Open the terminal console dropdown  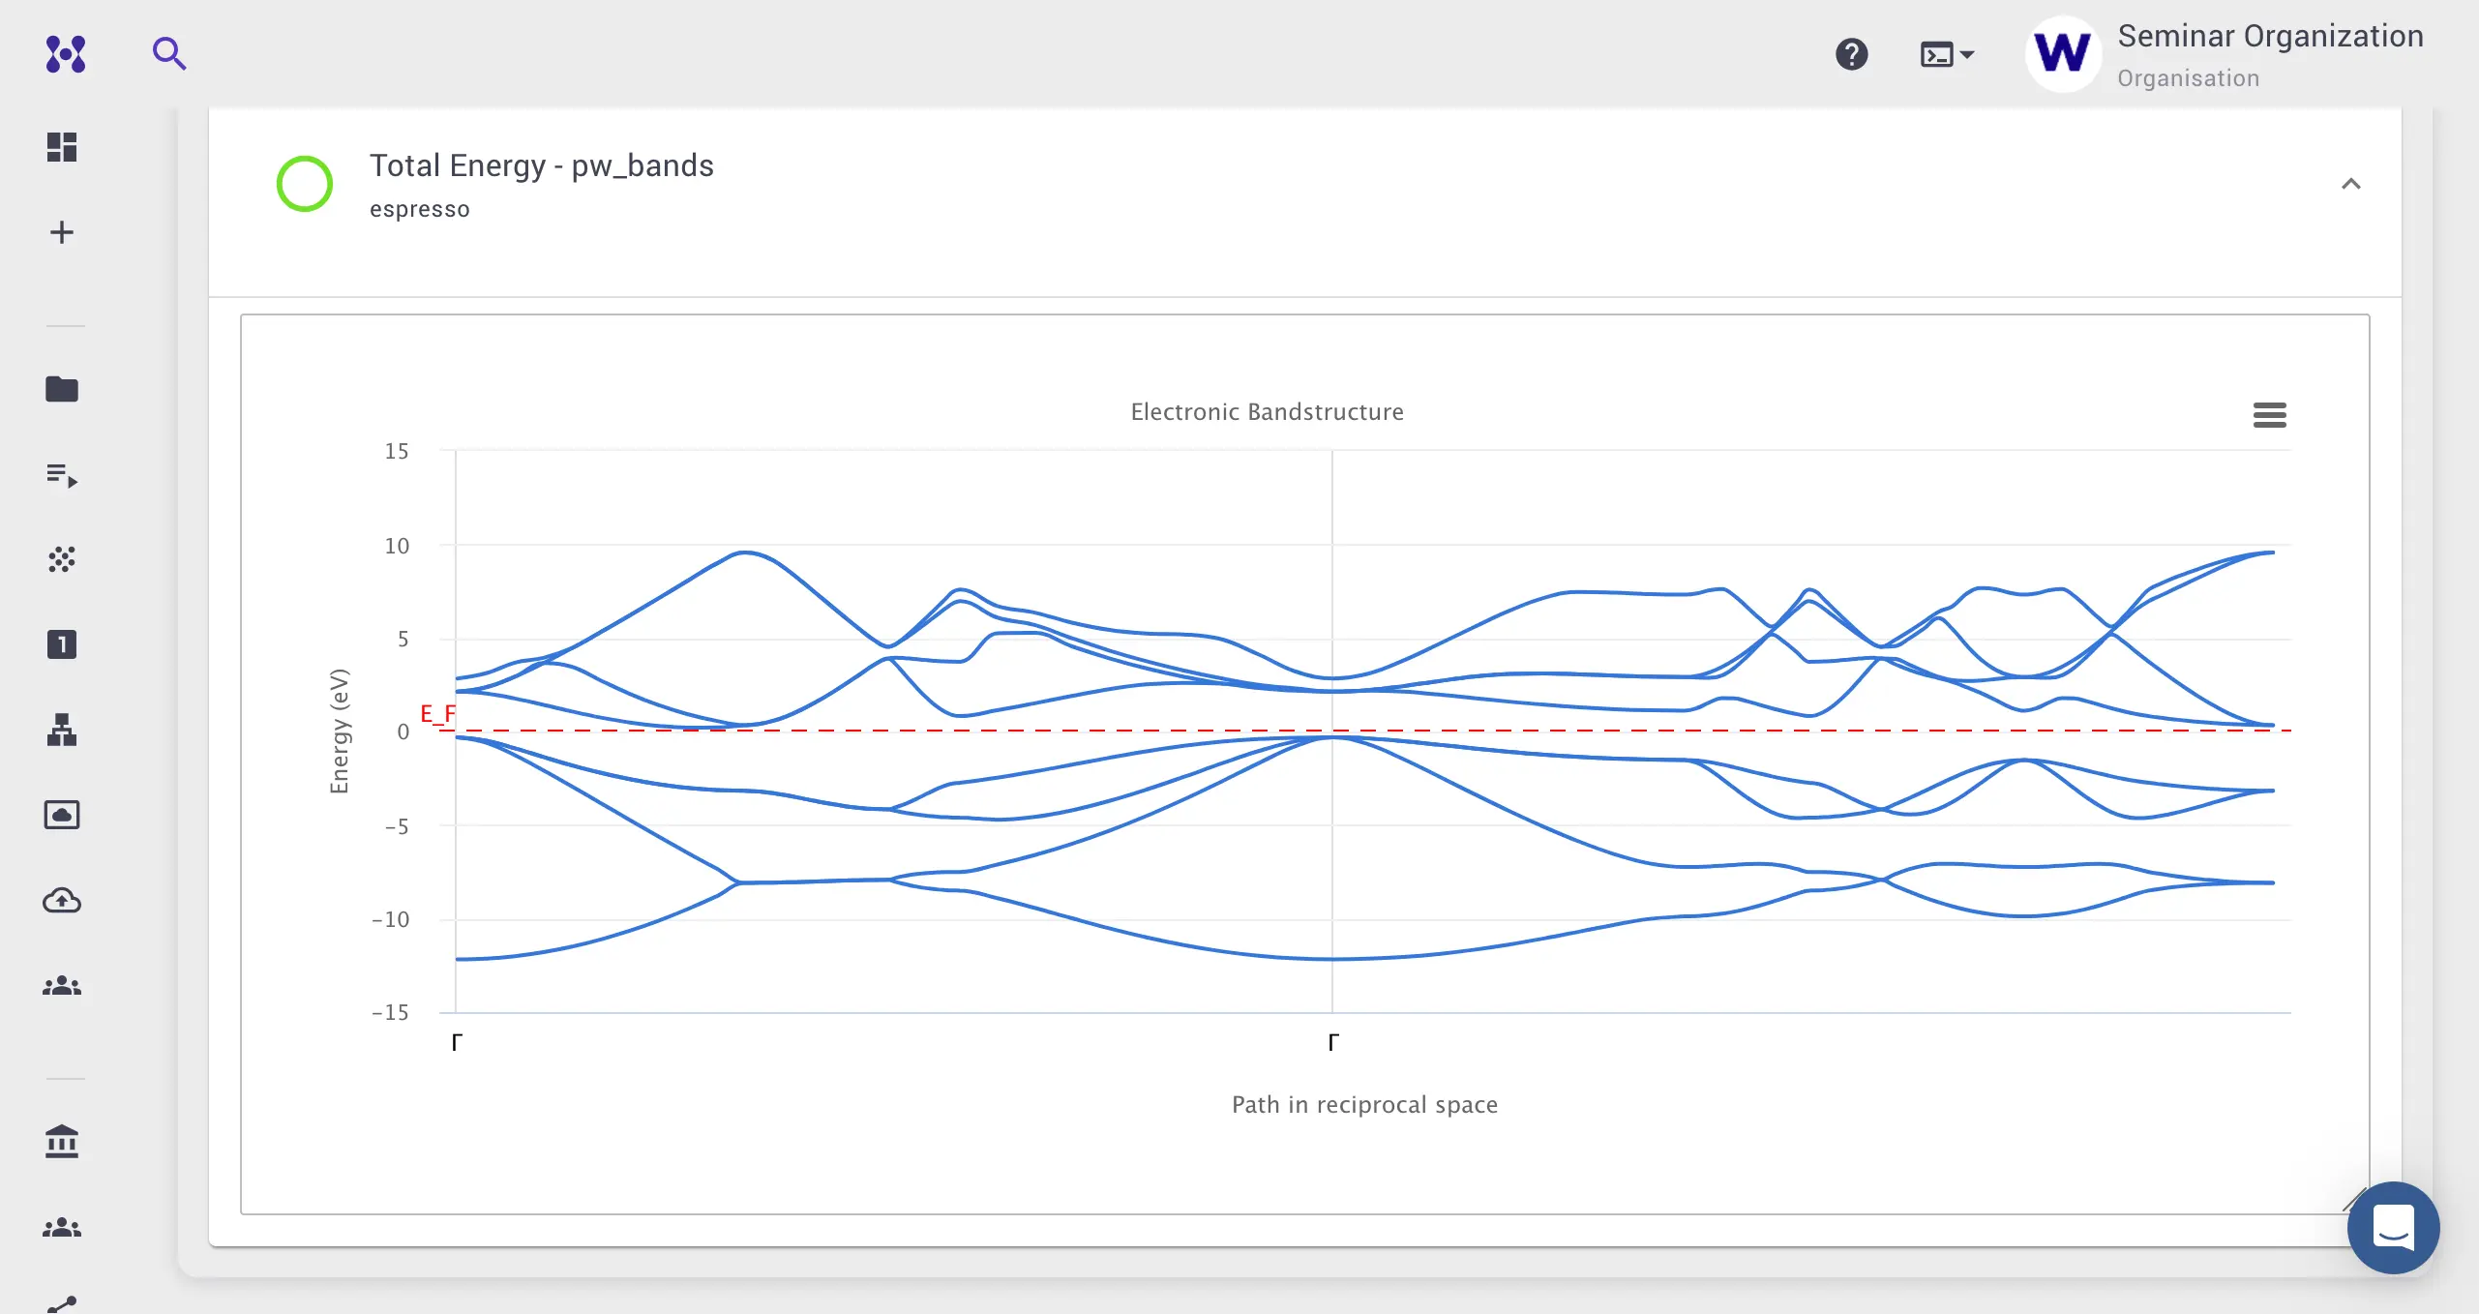click(x=1947, y=54)
